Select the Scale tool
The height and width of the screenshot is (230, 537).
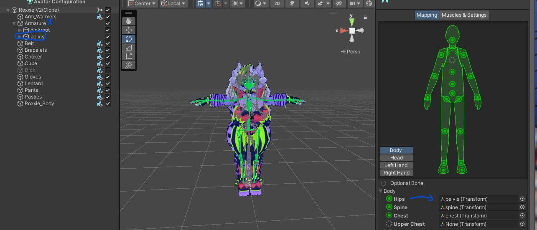tap(129, 48)
